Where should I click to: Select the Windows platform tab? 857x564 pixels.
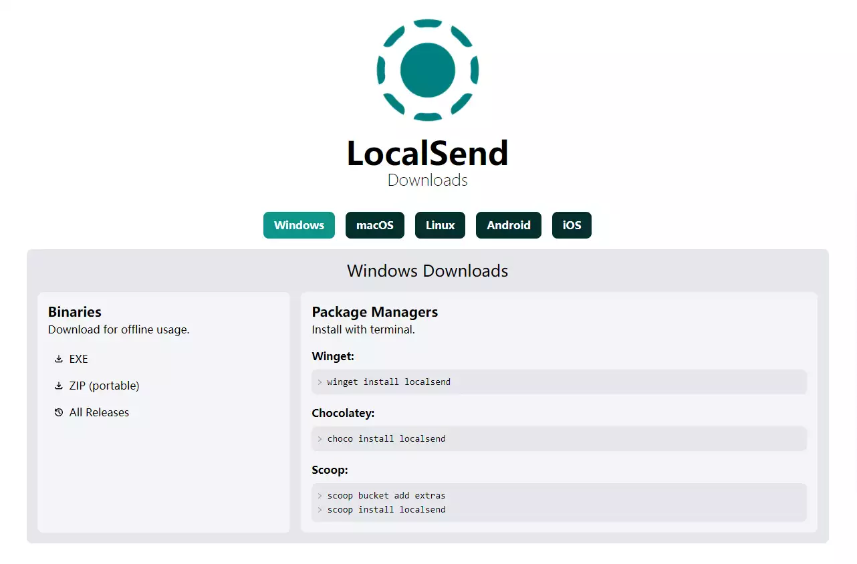pyautogui.click(x=299, y=225)
